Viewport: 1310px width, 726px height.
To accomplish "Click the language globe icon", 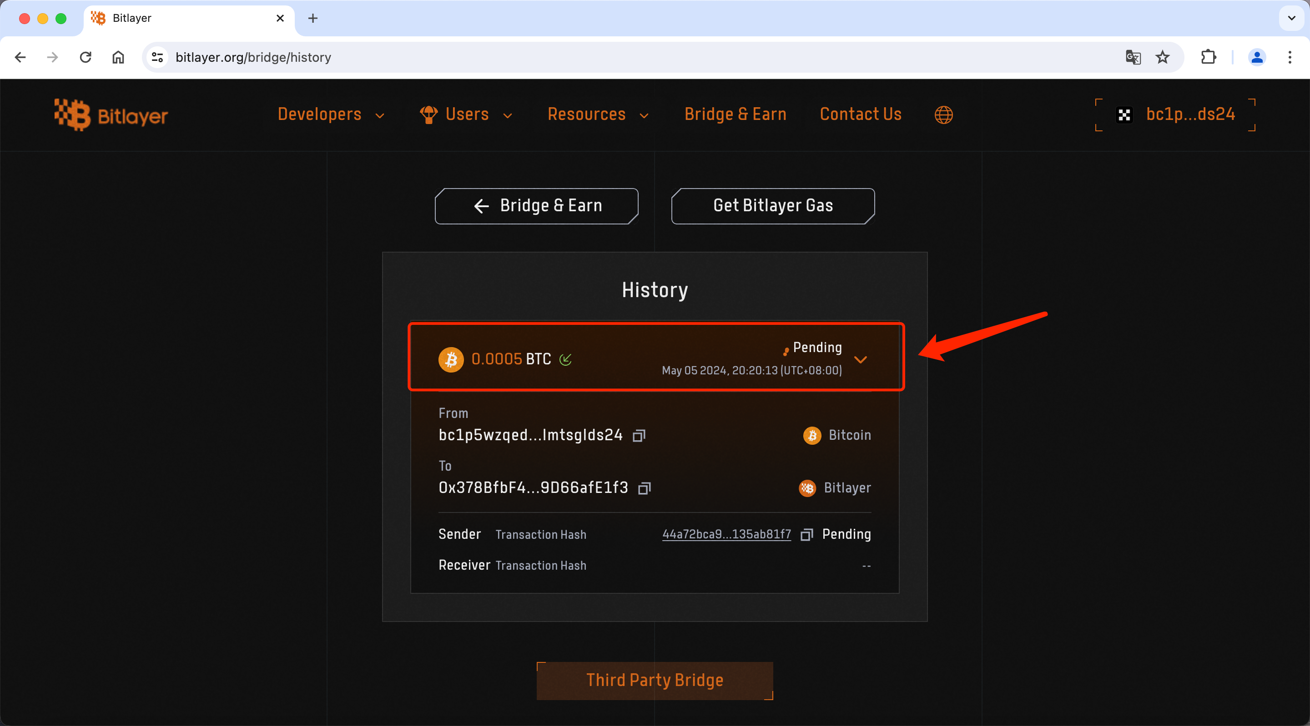I will pyautogui.click(x=943, y=115).
